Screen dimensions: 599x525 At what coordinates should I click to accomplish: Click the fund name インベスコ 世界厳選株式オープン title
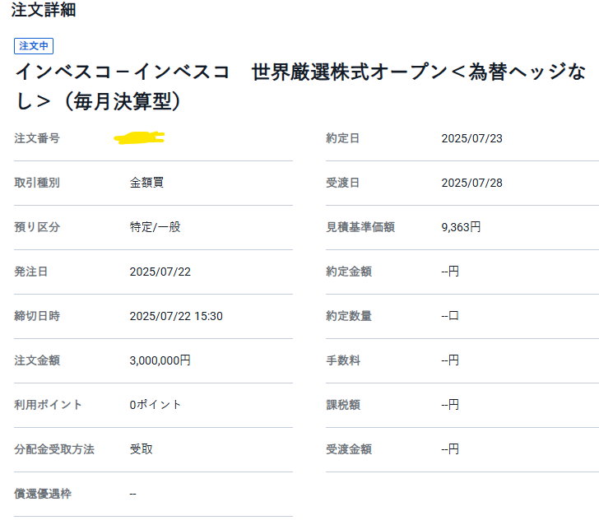pyautogui.click(x=299, y=86)
